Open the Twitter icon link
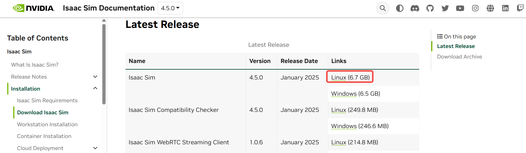Viewport: 526px width, 153px height. point(445,8)
